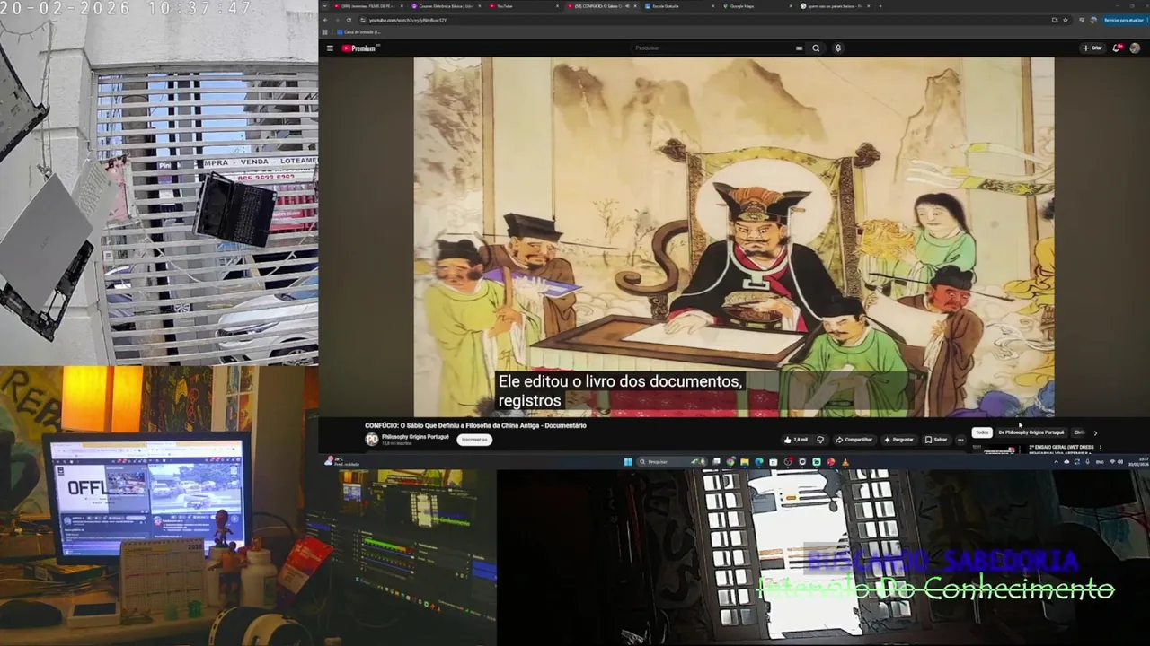
Task: Open Google Chrome from the taskbar
Action: (x=730, y=461)
